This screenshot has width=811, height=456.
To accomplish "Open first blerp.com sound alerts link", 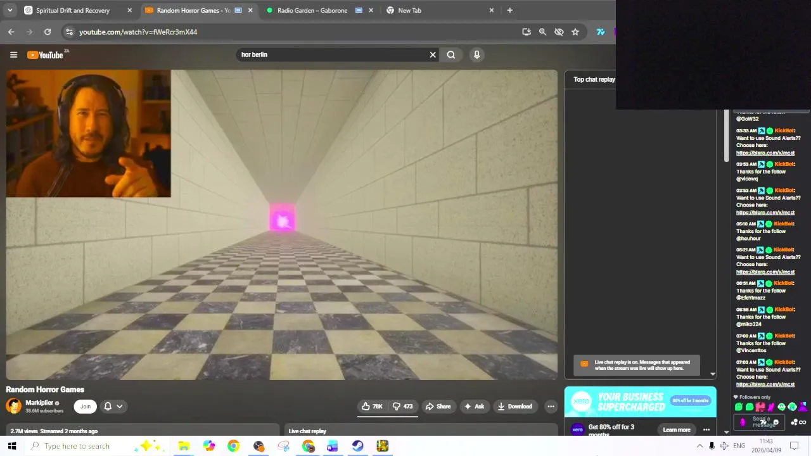I will coord(765,153).
